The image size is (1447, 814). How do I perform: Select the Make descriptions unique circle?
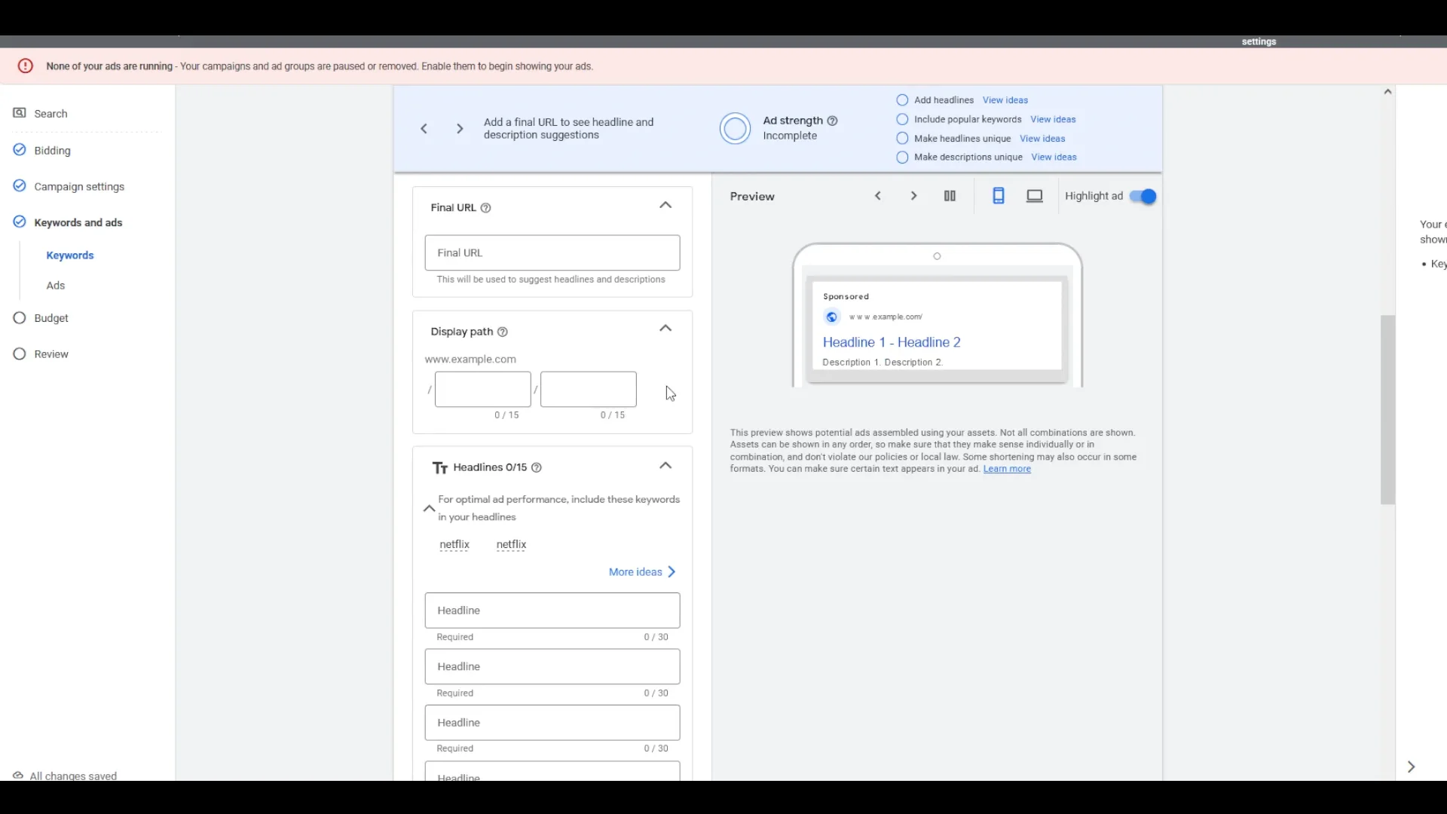902,158
